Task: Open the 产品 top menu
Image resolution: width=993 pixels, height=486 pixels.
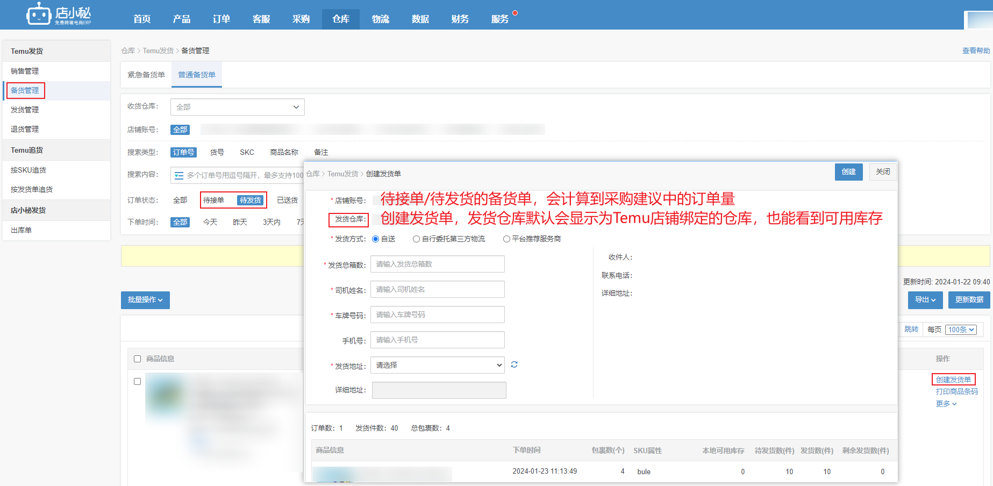Action: (182, 19)
